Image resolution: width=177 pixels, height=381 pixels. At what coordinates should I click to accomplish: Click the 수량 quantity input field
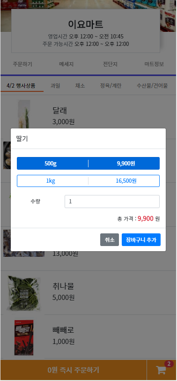pyautogui.click(x=112, y=202)
